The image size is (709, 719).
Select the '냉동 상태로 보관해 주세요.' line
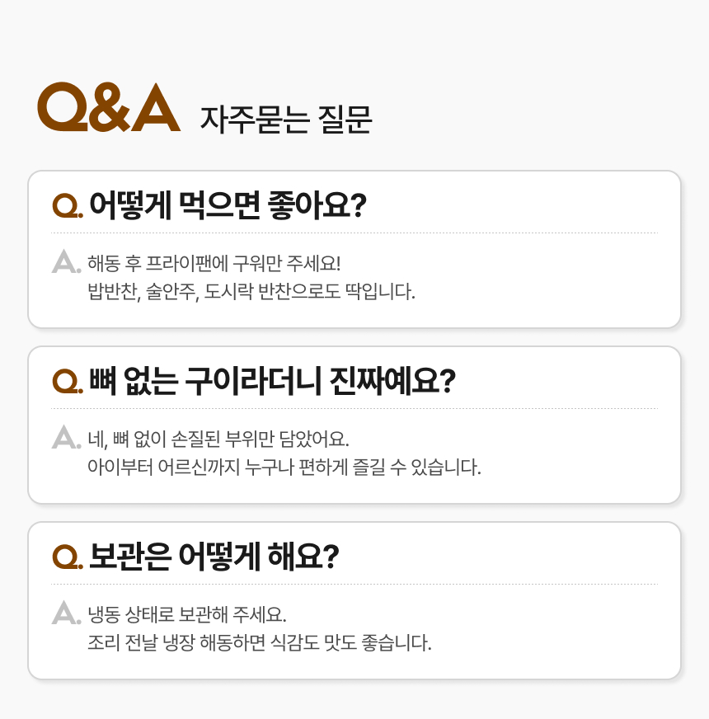click(x=186, y=615)
